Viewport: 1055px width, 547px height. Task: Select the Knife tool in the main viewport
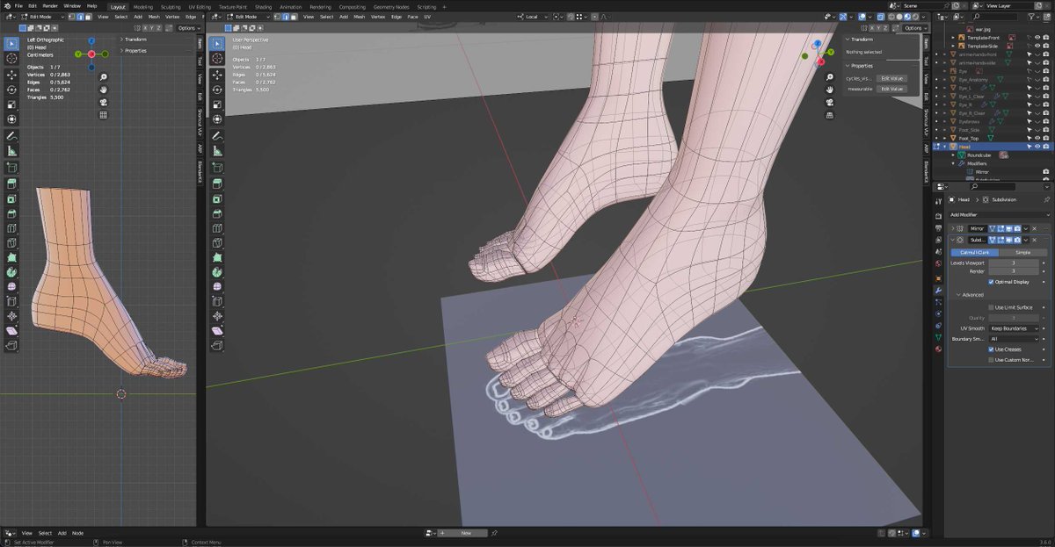217,243
